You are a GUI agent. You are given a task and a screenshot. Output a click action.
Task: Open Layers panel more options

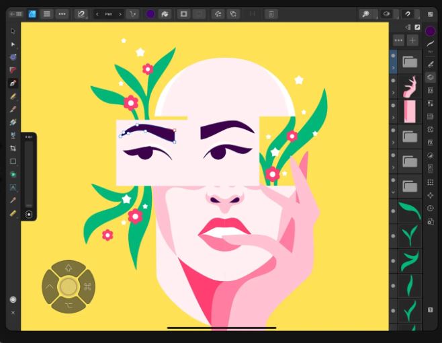coord(398,40)
